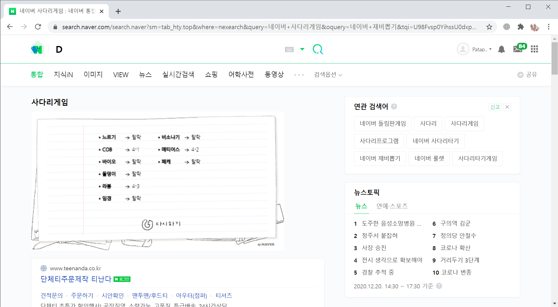This screenshot has height=307, width=558.
Task: Switch to the 이미지 tab
Action: 93,75
